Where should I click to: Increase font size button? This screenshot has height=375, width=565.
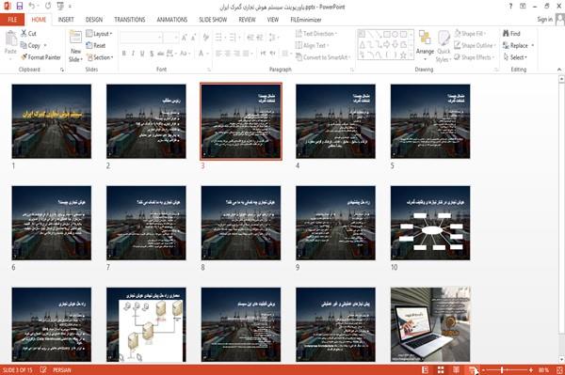tap(185, 37)
